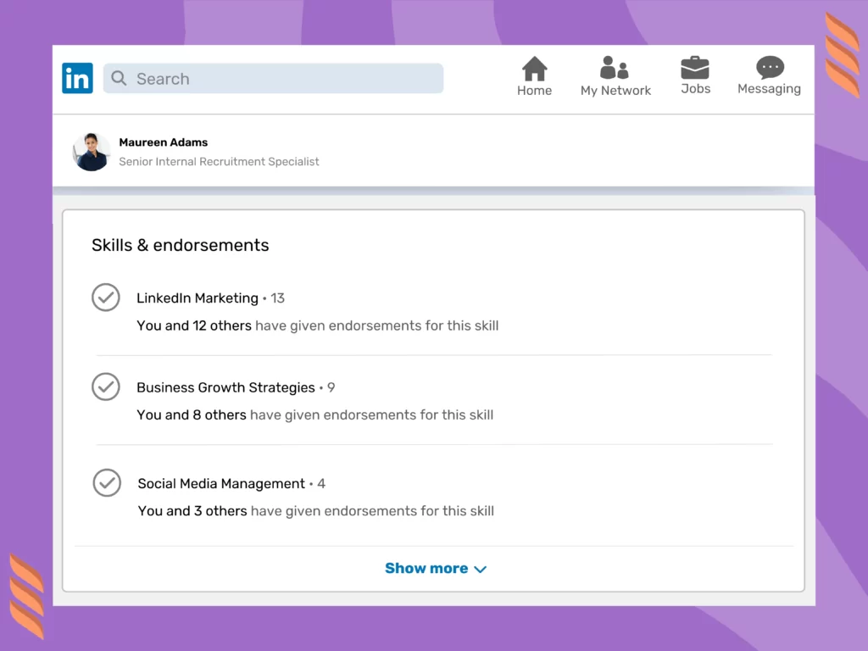Screen dimensions: 868x651
Task: Select the Jobs navigation menu item
Action: (x=695, y=76)
